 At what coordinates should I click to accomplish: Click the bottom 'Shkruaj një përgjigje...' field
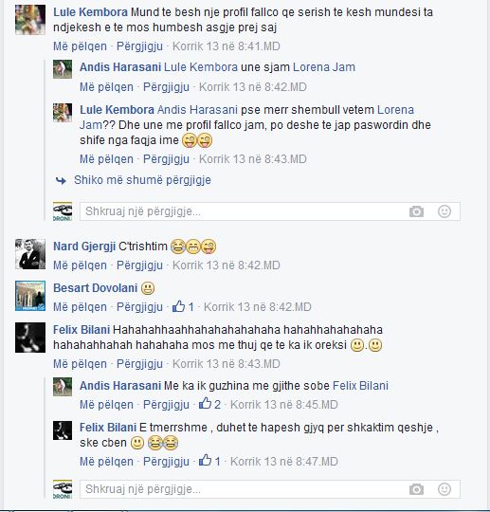pyautogui.click(x=270, y=489)
